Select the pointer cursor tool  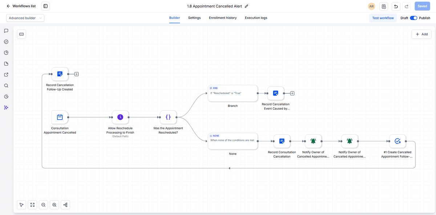pos(21,205)
